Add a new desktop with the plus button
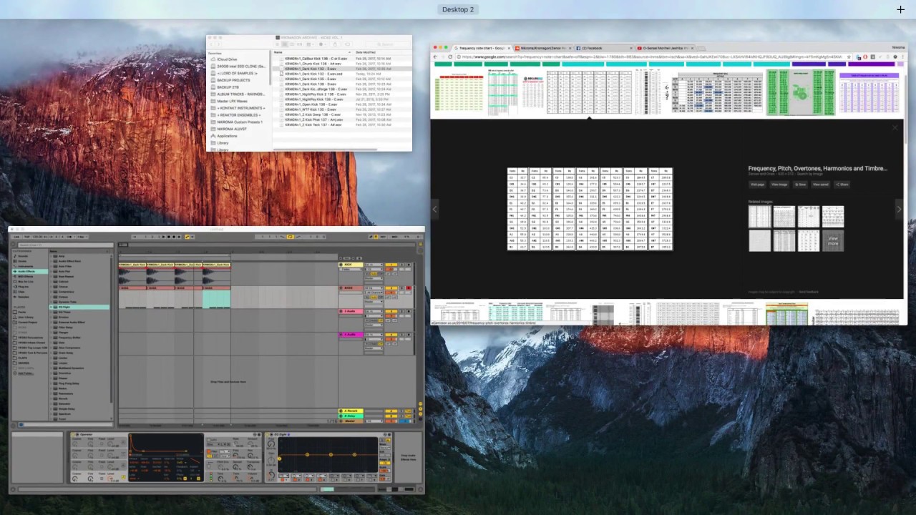This screenshot has height=515, width=916. coord(900,9)
